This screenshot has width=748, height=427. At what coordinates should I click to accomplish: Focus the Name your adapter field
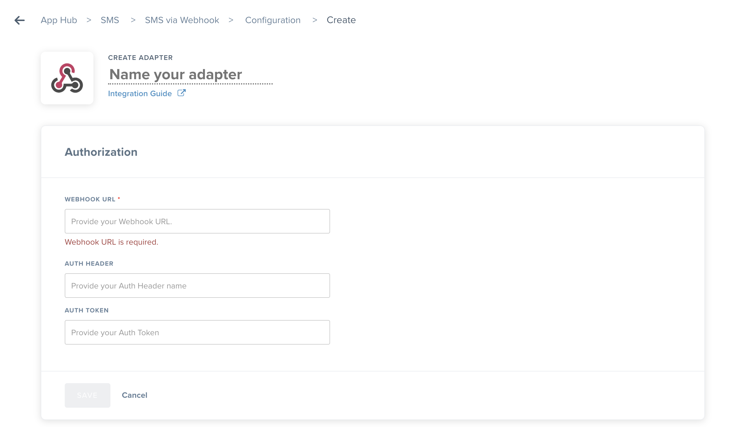tap(191, 75)
